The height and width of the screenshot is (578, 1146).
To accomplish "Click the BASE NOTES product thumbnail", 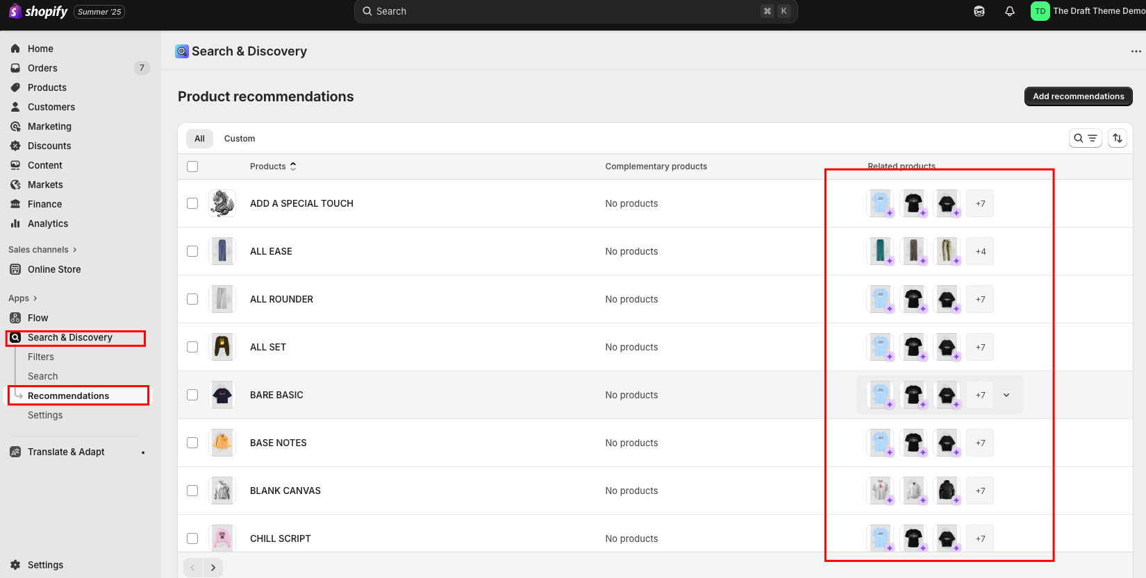I will click(222, 443).
